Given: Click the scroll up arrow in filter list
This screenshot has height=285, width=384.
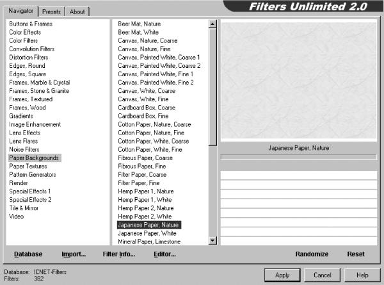Looking at the screenshot, I should tap(212, 24).
